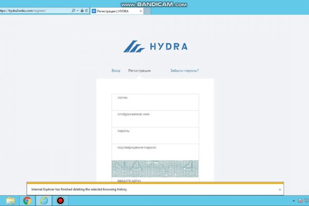Viewport: 309px width, 206px height.
Task: Click into the пароль field
Action: (x=155, y=136)
